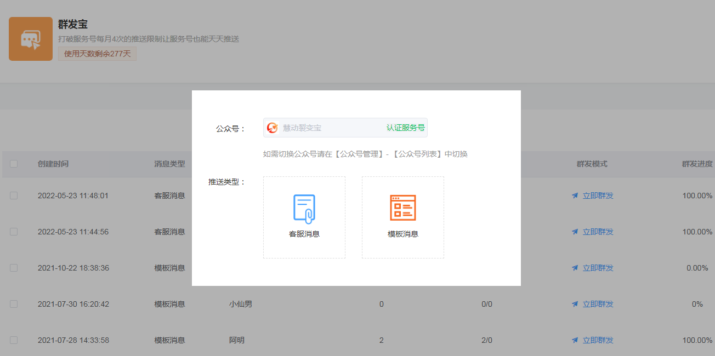Click 立即群发 link in 2022-05-23 11:48:01 row
Screen dimensions: 715x356
[598, 196]
